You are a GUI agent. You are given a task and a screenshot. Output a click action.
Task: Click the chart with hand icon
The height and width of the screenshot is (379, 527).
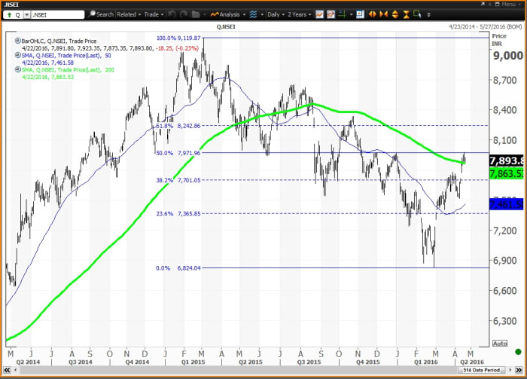[331, 14]
